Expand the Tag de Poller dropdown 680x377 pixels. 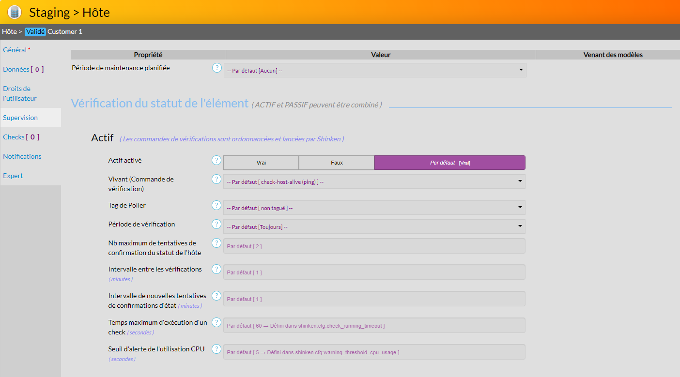click(374, 208)
